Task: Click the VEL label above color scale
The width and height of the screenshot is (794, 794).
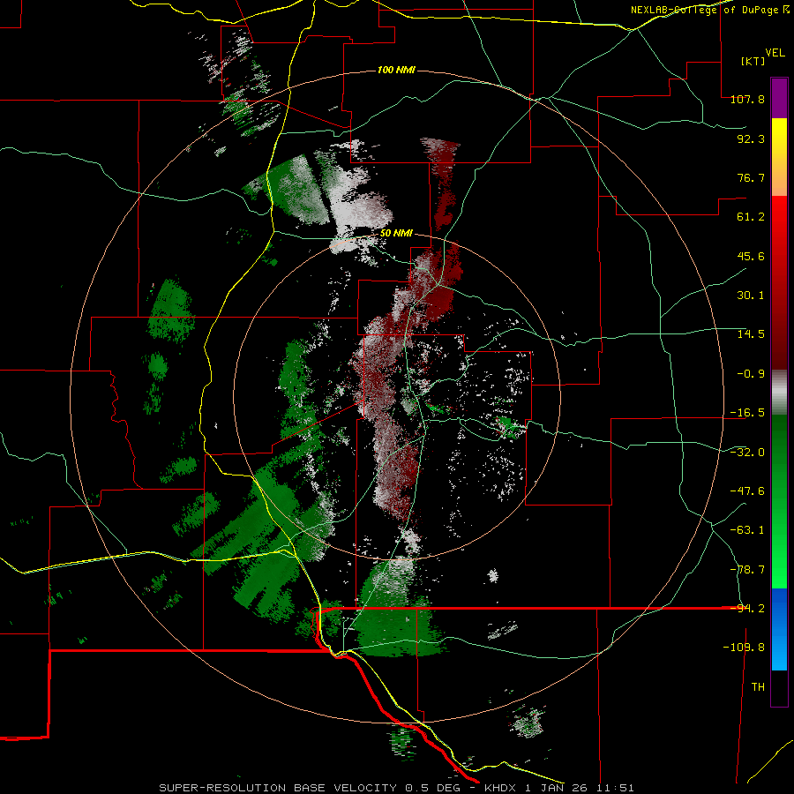Action: 775,53
